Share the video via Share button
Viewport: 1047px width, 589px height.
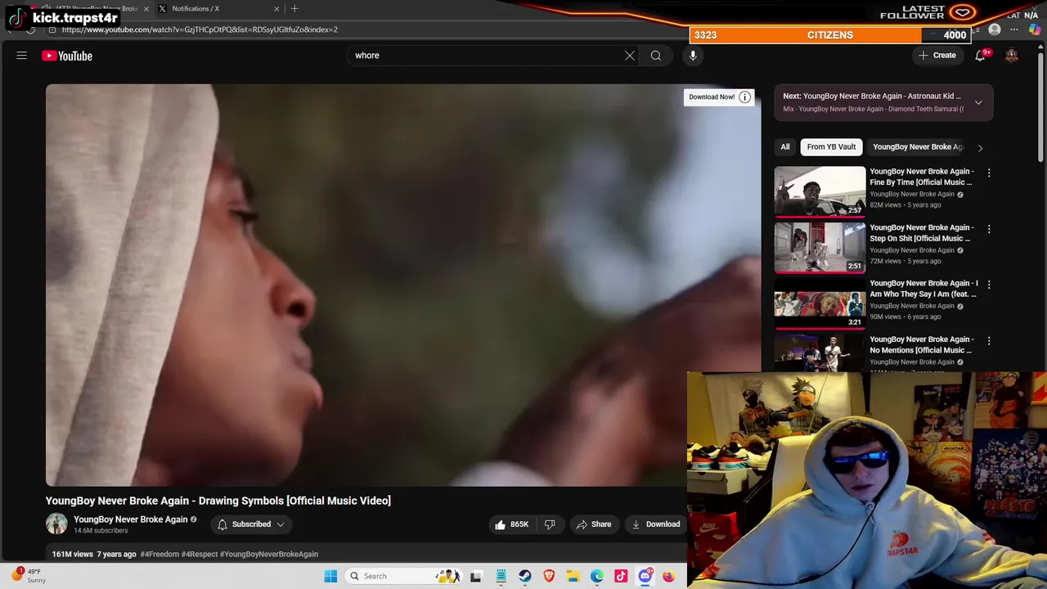[x=594, y=524]
